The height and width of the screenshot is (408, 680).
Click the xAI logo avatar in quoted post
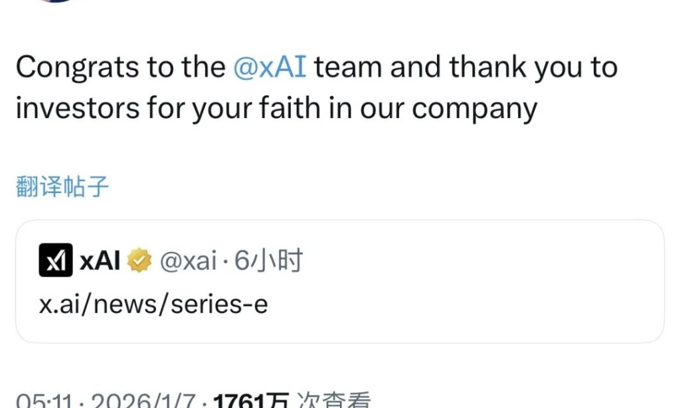pos(55,261)
